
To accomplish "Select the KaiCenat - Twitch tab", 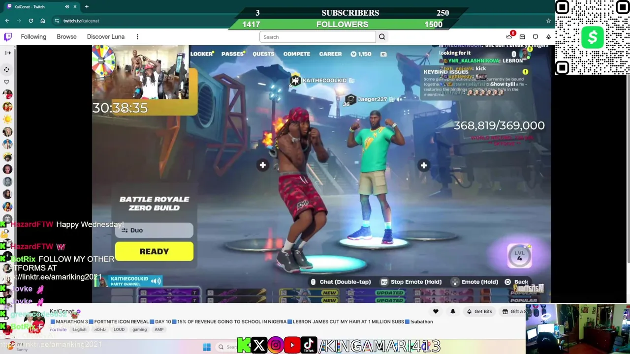I will pyautogui.click(x=42, y=7).
